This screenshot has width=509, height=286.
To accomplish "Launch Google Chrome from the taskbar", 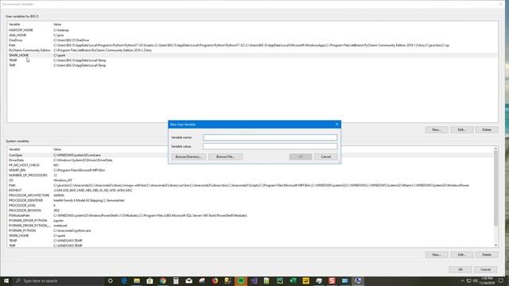I will [162, 280].
